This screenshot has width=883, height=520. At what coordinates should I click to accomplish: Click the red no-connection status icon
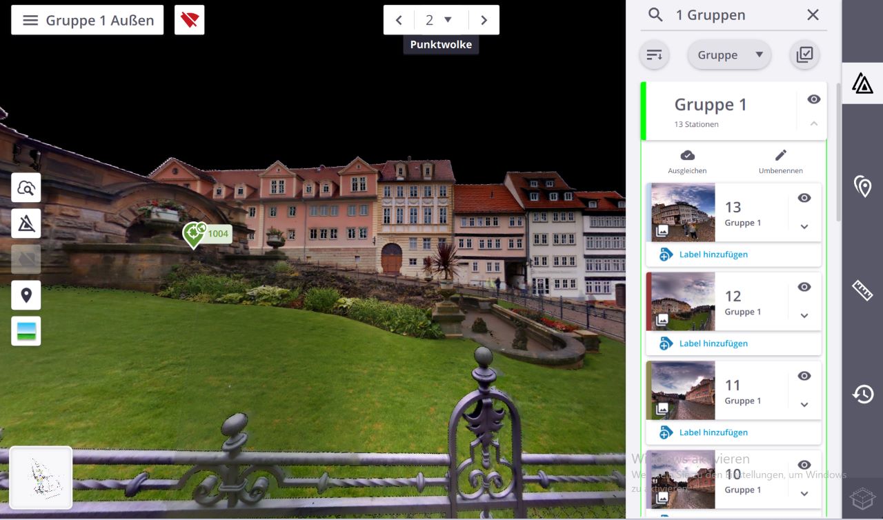(x=189, y=20)
